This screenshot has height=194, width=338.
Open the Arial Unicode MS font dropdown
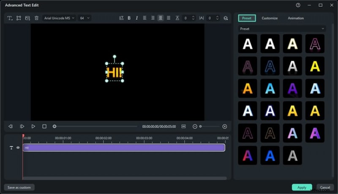click(59, 18)
